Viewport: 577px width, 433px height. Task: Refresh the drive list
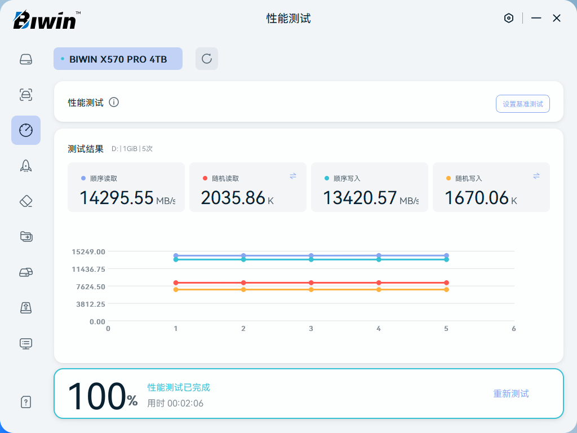pyautogui.click(x=207, y=59)
